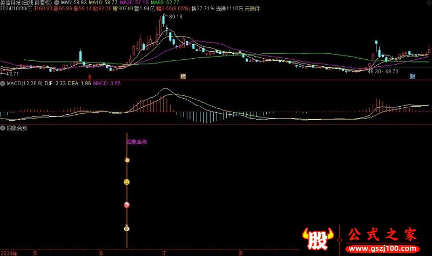This screenshot has height=256, width=432.
Task: Click the MACD: 0.55 value
Action: pyautogui.click(x=106, y=84)
